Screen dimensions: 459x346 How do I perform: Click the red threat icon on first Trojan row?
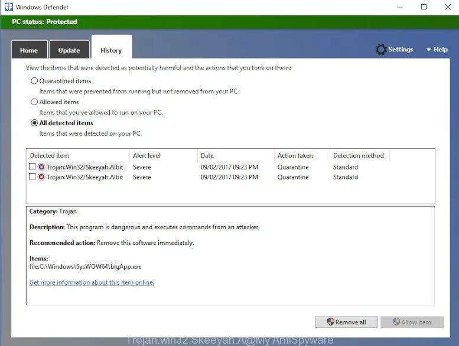[41, 167]
